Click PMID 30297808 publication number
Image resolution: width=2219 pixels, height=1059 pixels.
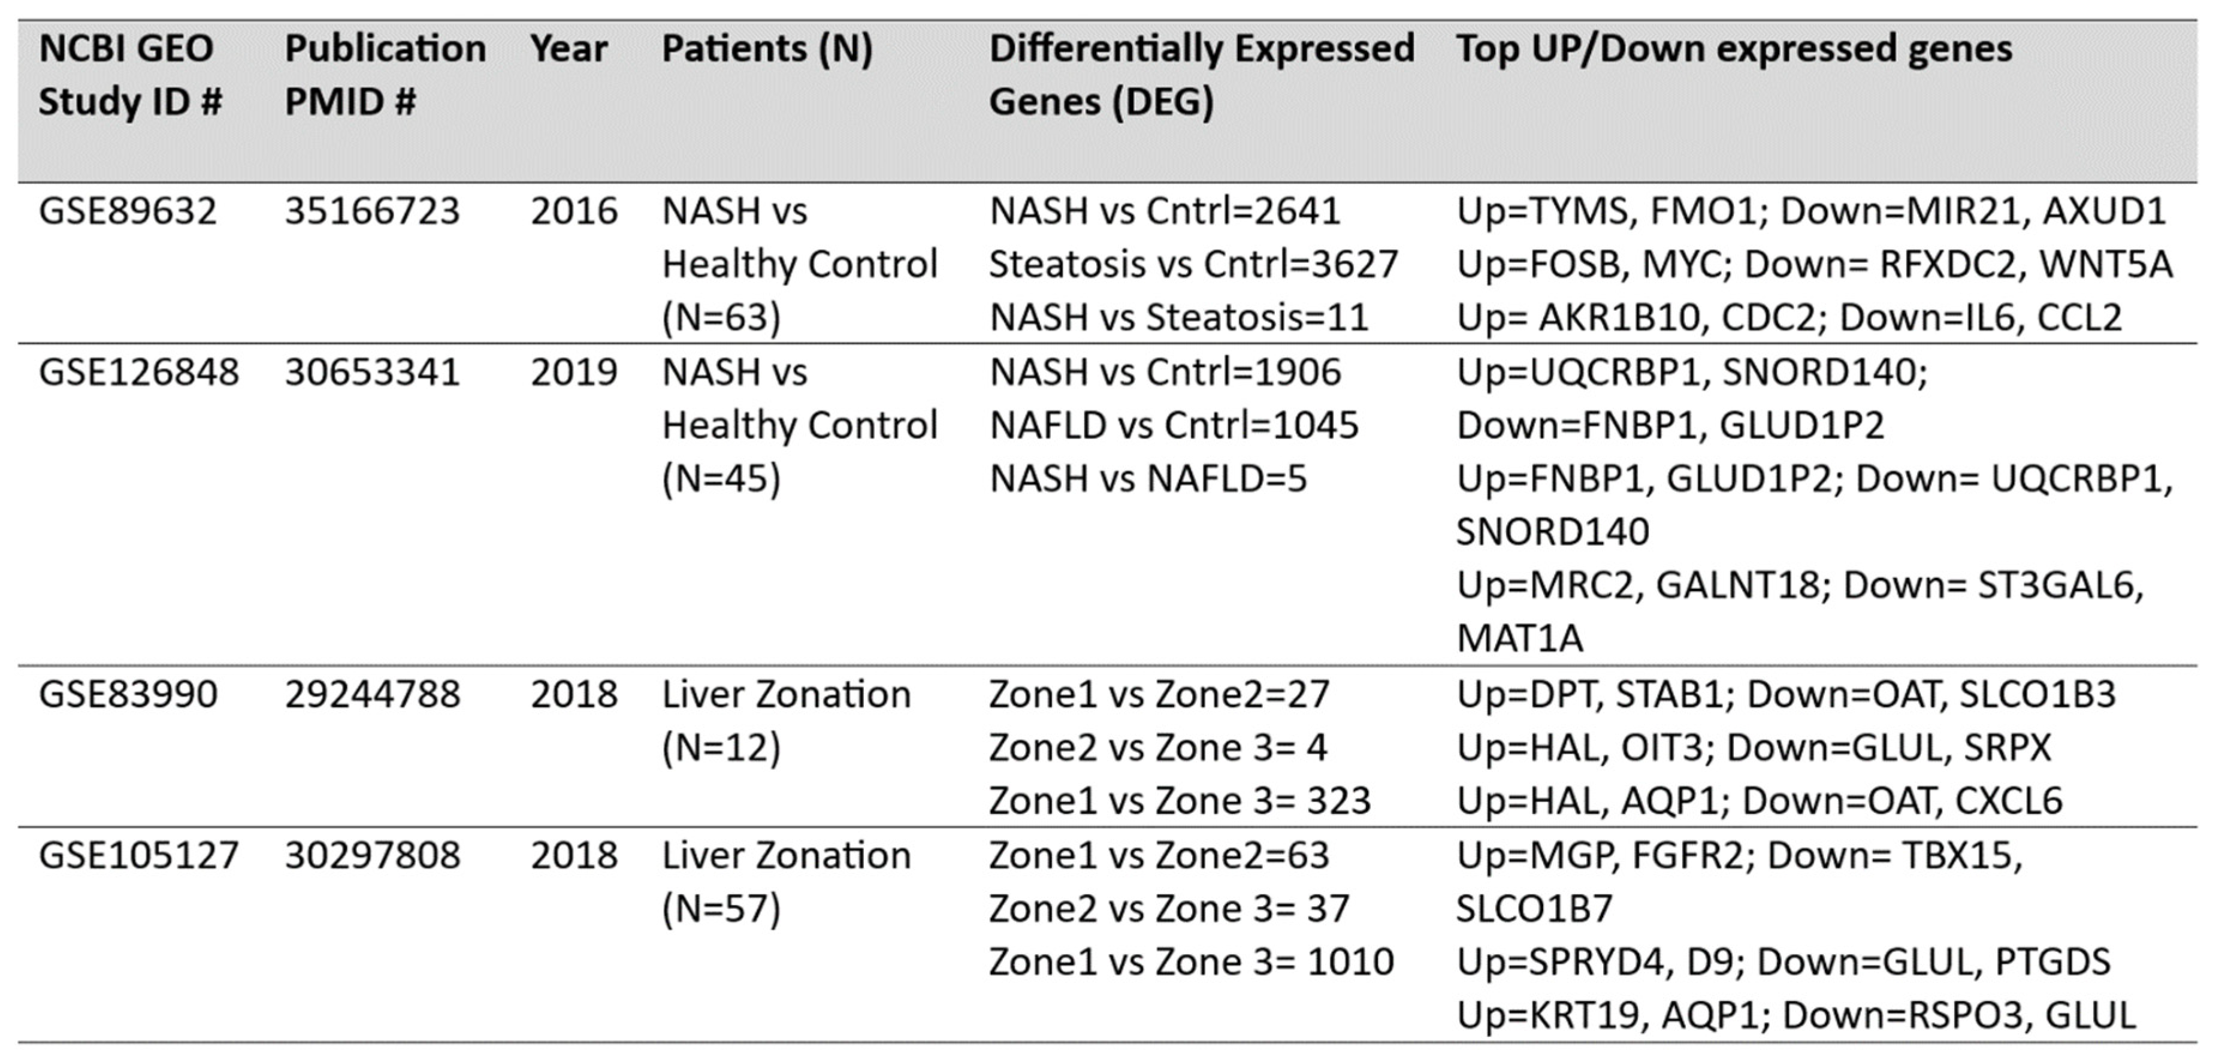pos(372,856)
